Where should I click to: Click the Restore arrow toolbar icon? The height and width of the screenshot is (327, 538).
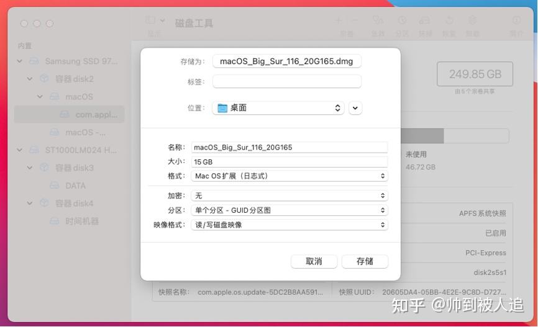pos(449,20)
